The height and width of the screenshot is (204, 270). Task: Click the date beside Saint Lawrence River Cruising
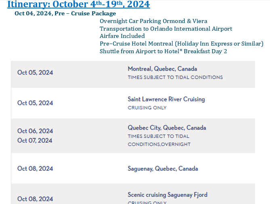pyautogui.click(x=35, y=103)
